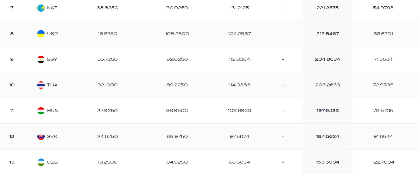Click the Kazakhstan flag icon
Image resolution: width=419 pixels, height=177 pixels.
(x=41, y=8)
